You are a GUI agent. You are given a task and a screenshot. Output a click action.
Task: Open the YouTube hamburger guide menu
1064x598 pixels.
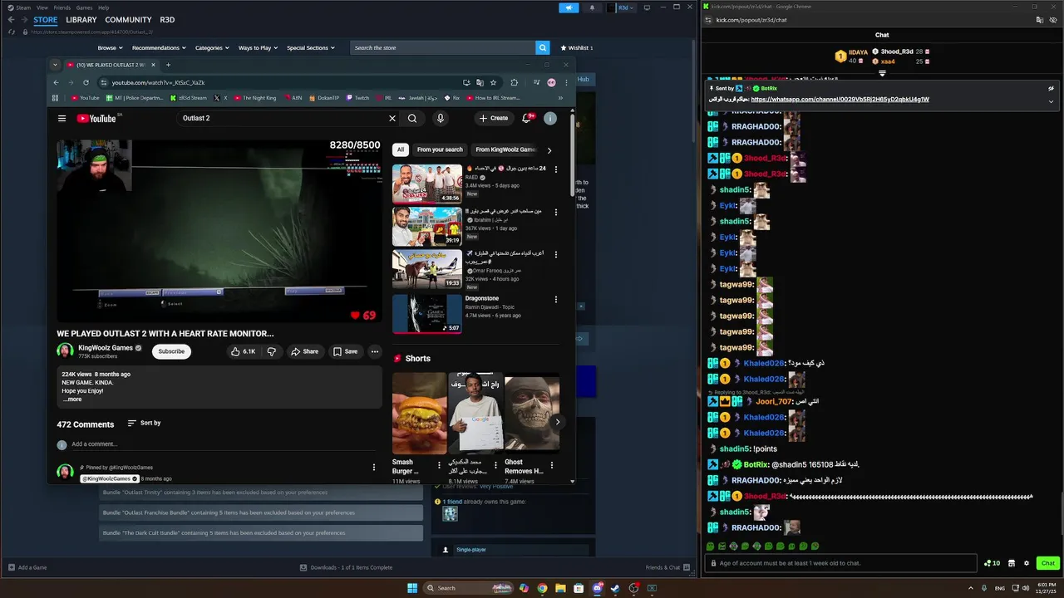pyautogui.click(x=62, y=118)
